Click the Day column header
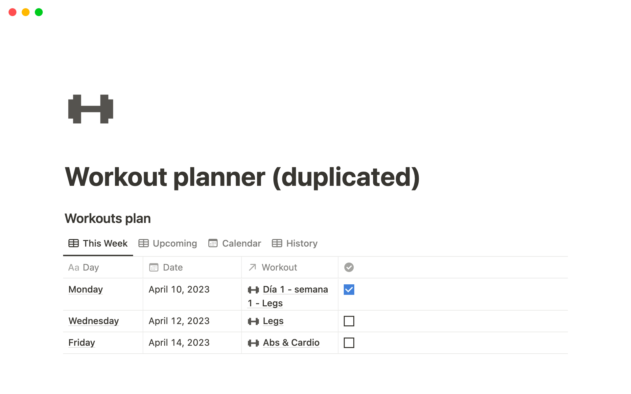This screenshot has width=631, height=394. pyautogui.click(x=90, y=267)
